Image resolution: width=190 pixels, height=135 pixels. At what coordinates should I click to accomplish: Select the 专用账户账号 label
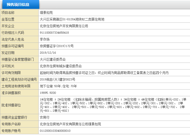coord(11,131)
